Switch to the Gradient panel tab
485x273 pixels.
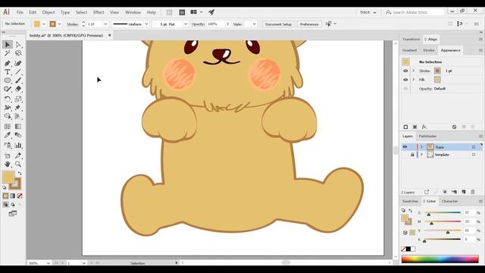click(409, 50)
